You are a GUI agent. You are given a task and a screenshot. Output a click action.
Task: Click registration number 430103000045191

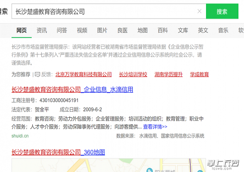59,101
